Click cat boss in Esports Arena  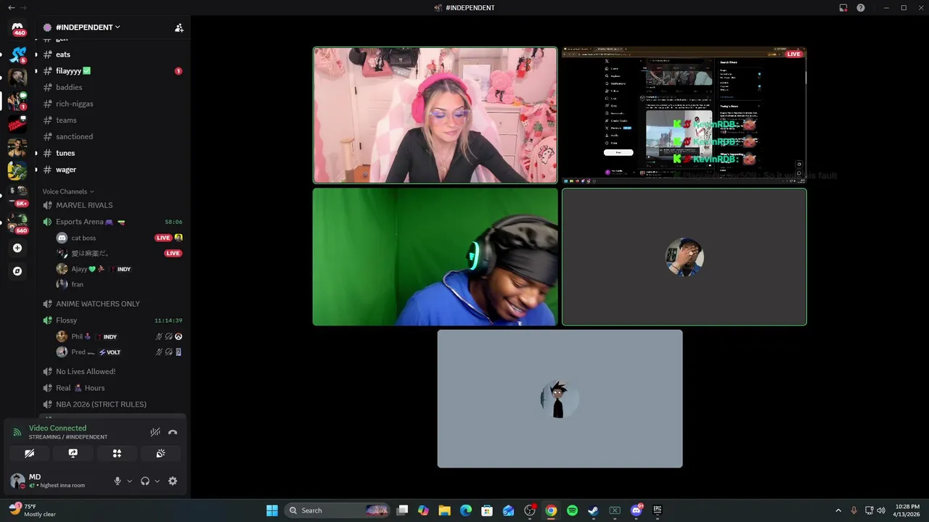(83, 238)
